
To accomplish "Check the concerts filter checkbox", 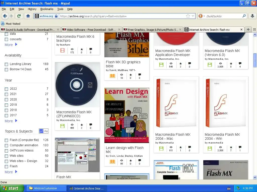I will tap(6, 39).
